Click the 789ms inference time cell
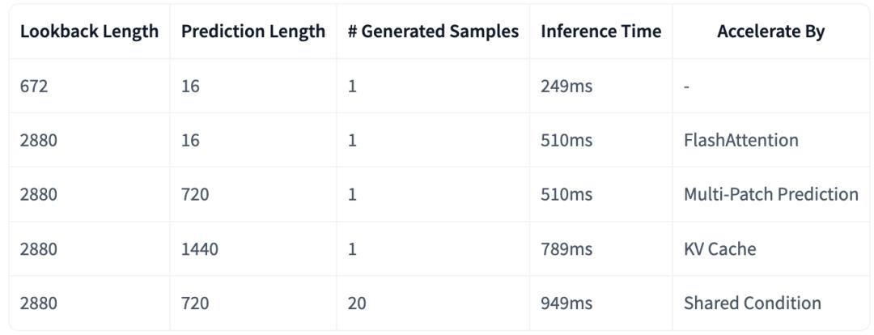 600,248
